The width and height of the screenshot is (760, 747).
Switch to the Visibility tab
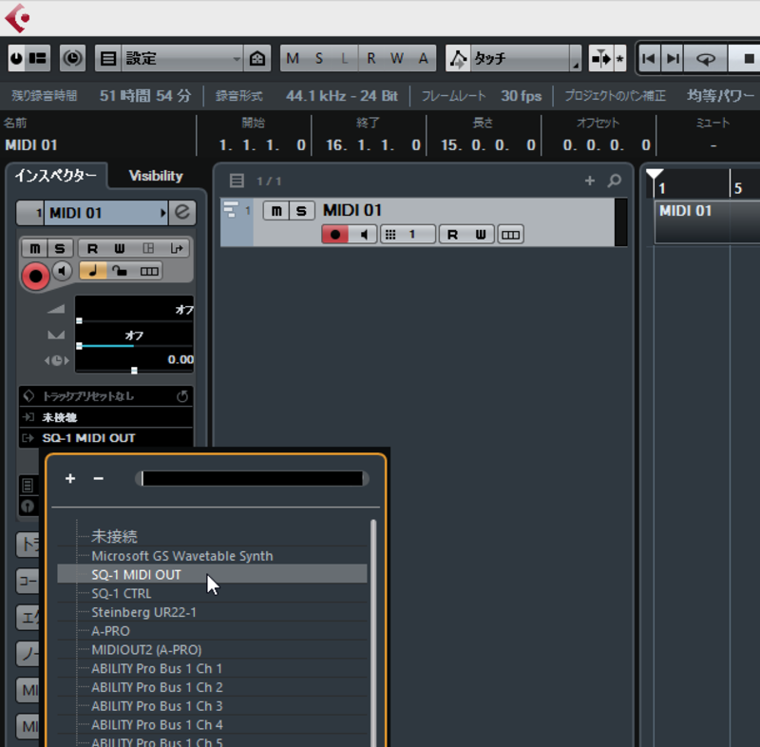point(156,176)
